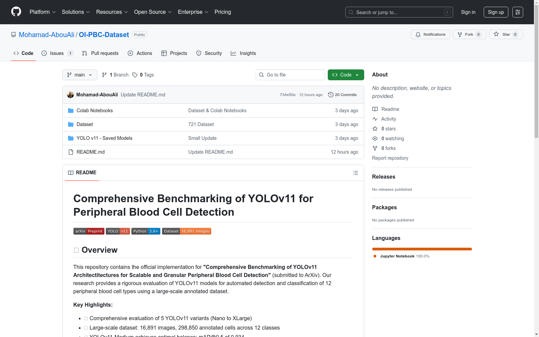The image size is (539, 337).
Task: Click the watching eye icon in About
Action: [375, 139]
